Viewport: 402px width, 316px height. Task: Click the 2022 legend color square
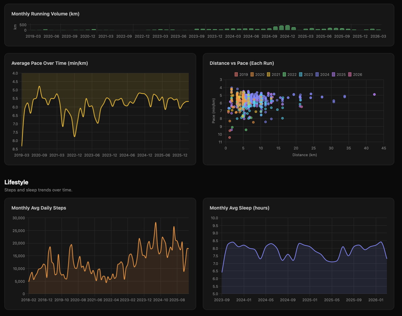[284, 75]
